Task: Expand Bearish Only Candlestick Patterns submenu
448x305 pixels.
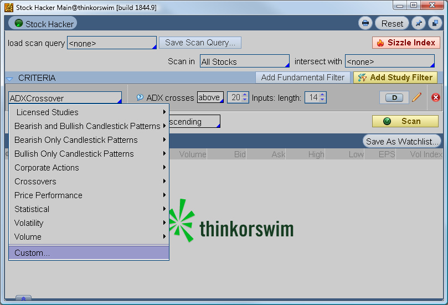Action: 89,139
